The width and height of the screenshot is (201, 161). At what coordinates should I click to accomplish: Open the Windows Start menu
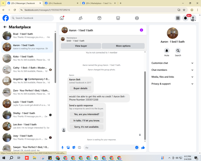(4, 158)
